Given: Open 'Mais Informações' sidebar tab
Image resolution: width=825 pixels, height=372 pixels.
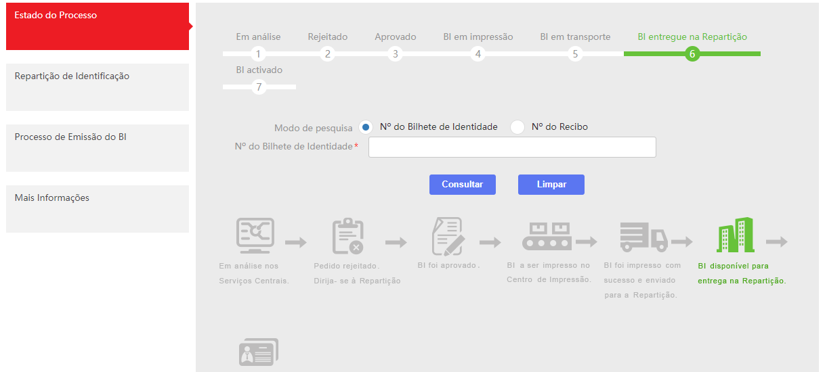Looking at the screenshot, I should pos(98,209).
